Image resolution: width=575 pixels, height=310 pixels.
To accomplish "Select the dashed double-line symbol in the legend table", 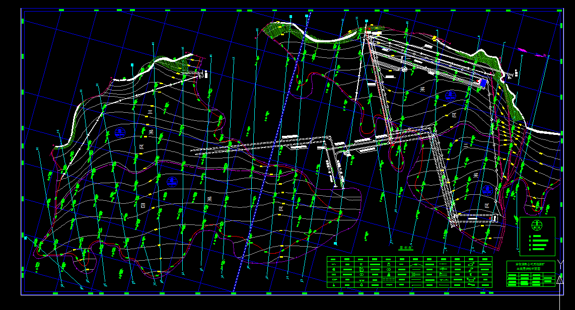I will click(x=388, y=279).
